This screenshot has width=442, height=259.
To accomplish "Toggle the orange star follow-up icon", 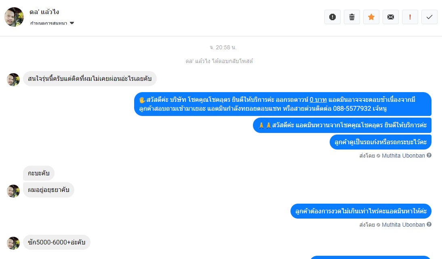I will click(x=371, y=17).
